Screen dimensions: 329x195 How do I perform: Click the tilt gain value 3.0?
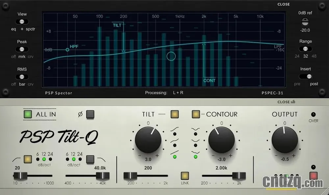(x=148, y=159)
